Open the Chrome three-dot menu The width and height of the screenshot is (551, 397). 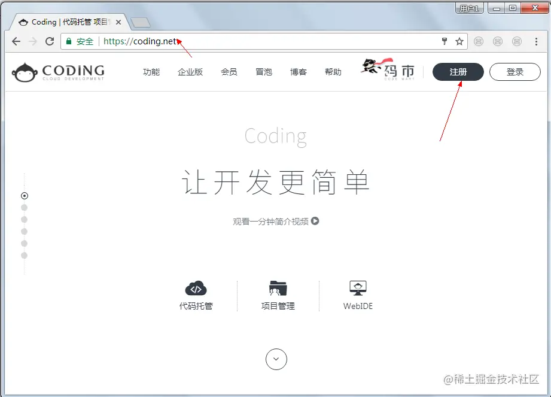click(x=536, y=41)
